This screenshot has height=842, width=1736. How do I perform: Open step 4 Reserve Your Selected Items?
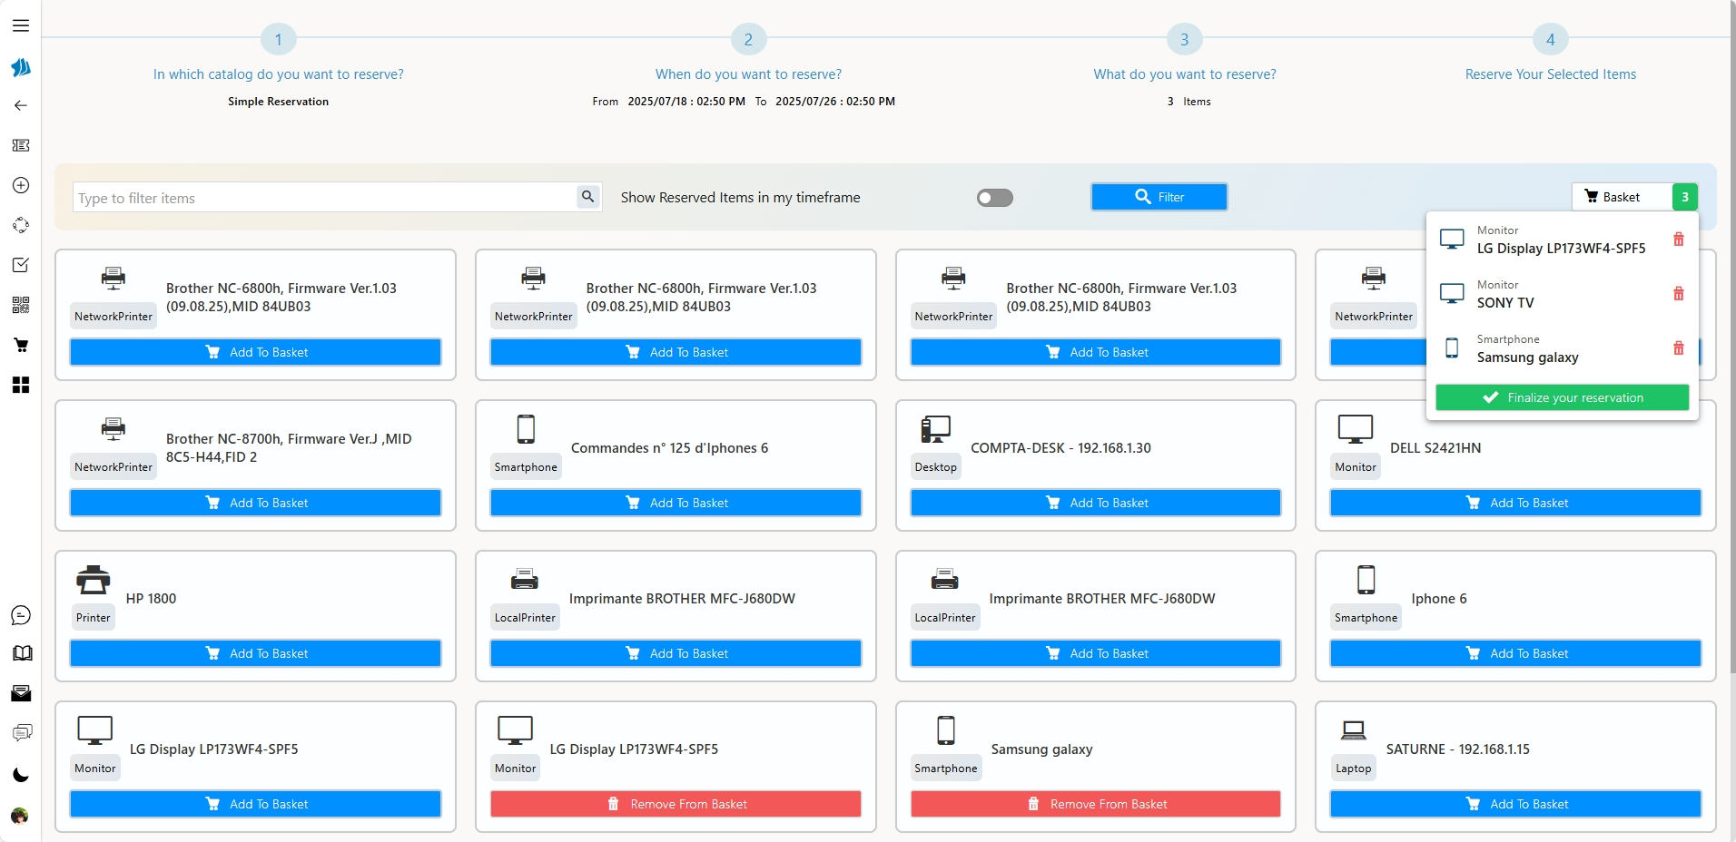point(1550,40)
